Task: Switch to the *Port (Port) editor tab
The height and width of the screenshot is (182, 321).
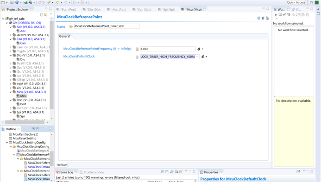Action: click(x=66, y=9)
